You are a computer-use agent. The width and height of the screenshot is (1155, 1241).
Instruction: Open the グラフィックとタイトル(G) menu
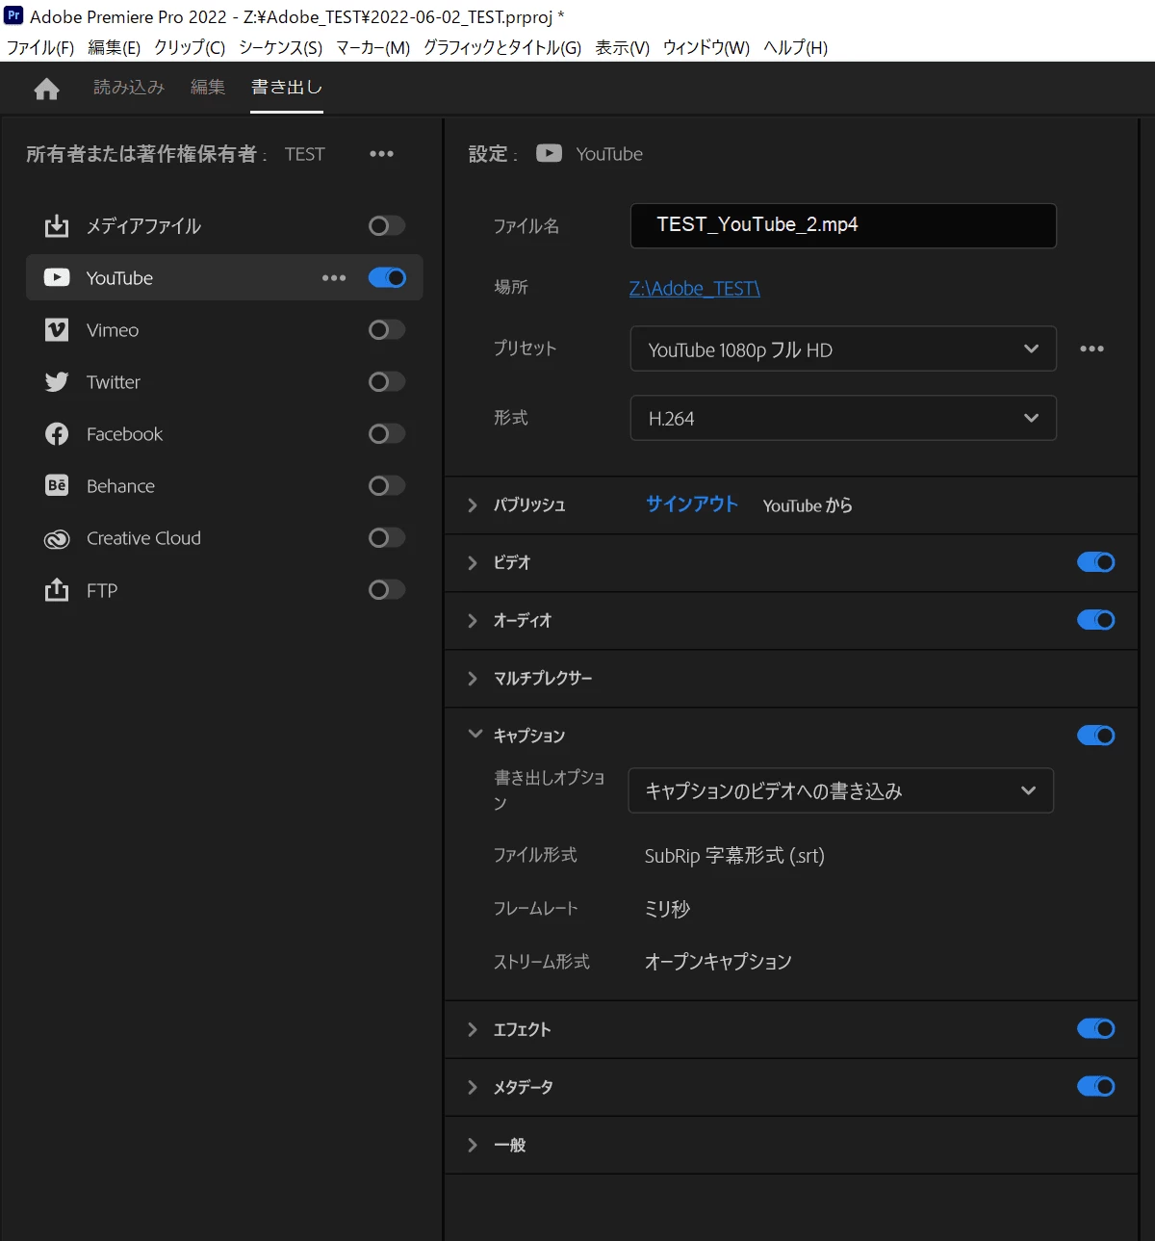click(502, 47)
